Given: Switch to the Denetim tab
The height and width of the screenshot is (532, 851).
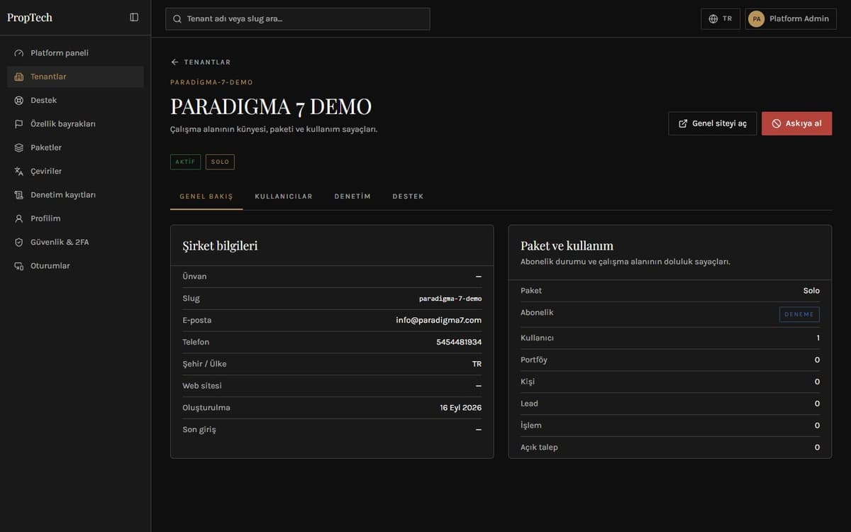Looking at the screenshot, I should (x=352, y=196).
